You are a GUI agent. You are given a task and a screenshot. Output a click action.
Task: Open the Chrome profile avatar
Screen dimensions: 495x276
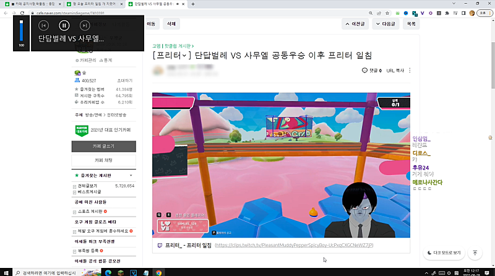[x=472, y=13]
